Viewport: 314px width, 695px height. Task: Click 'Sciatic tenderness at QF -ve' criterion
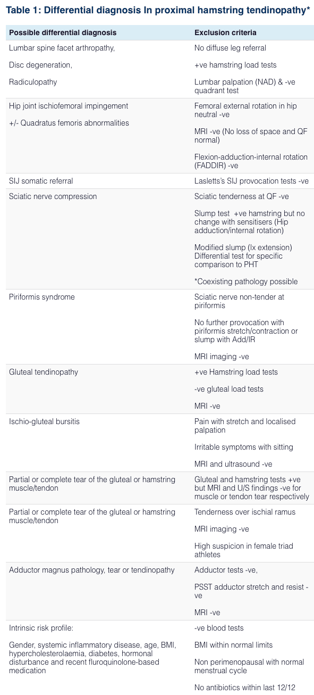[242, 196]
